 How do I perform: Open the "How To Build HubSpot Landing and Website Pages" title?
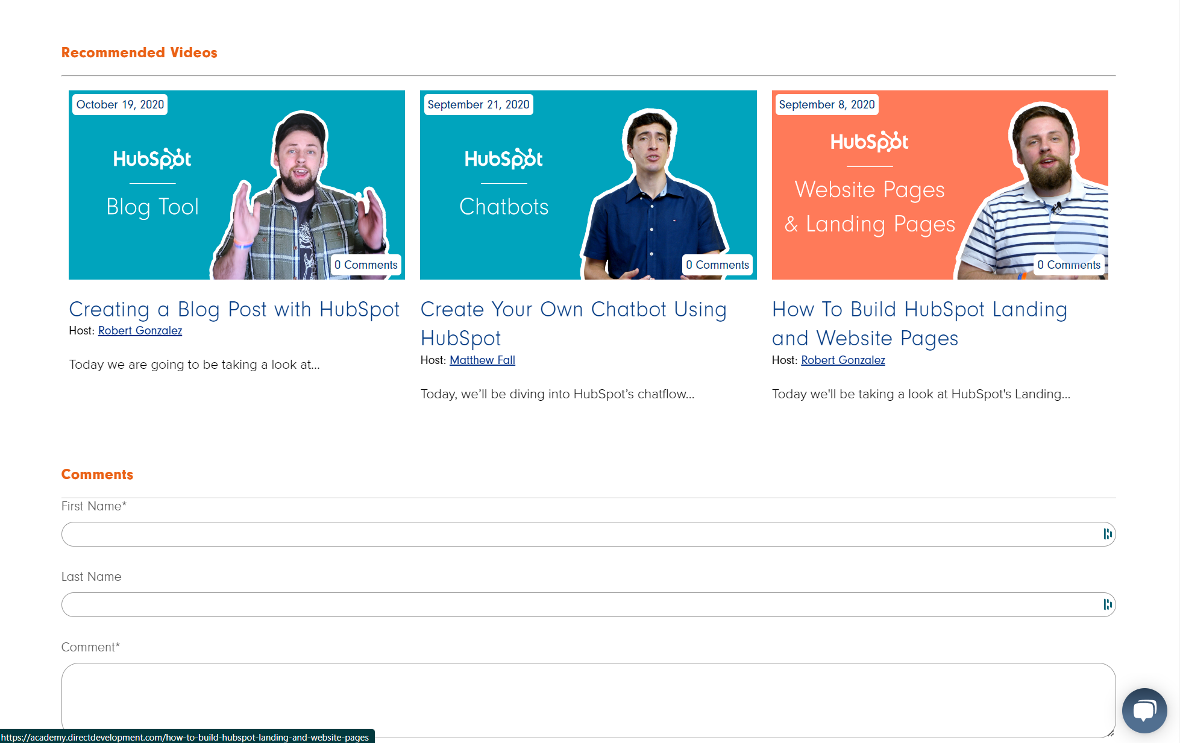pos(920,324)
